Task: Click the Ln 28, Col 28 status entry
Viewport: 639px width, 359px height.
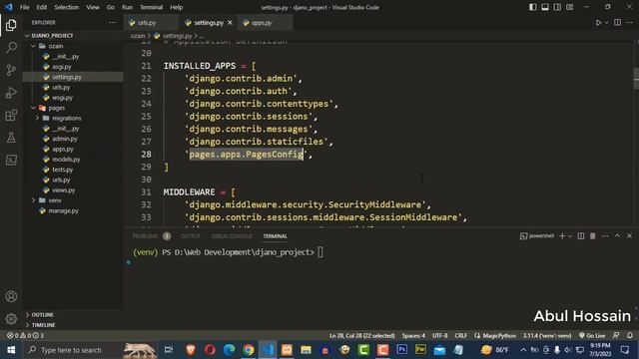Action: click(361, 335)
